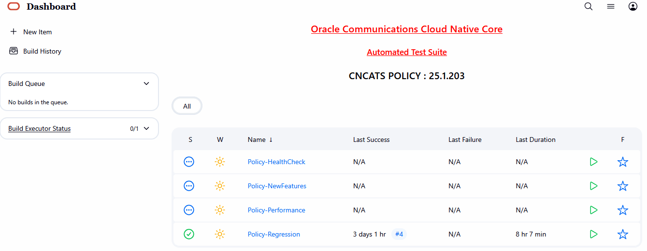The height and width of the screenshot is (251, 647).
Task: Toggle favorite star for Policy-Performance
Action: pos(623,210)
